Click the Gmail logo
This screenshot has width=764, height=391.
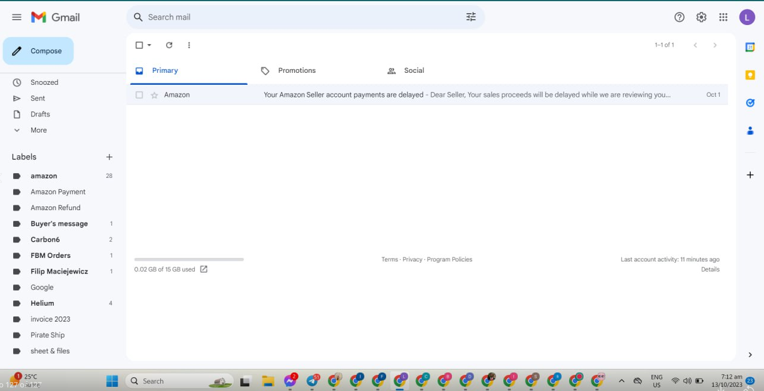(x=56, y=17)
